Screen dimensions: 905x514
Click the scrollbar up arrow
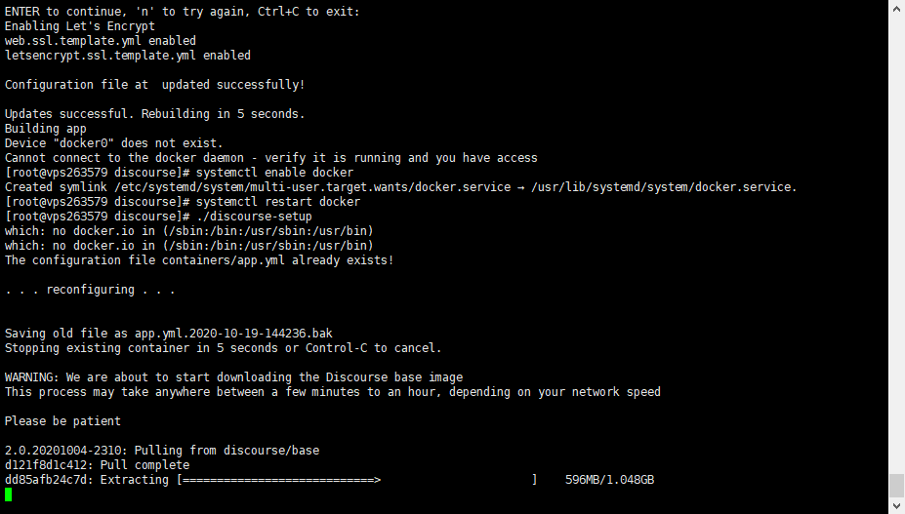(896, 9)
